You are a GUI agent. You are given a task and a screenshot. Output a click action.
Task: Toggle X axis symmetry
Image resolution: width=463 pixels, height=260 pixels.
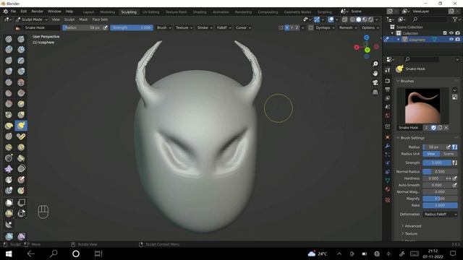click(287, 27)
